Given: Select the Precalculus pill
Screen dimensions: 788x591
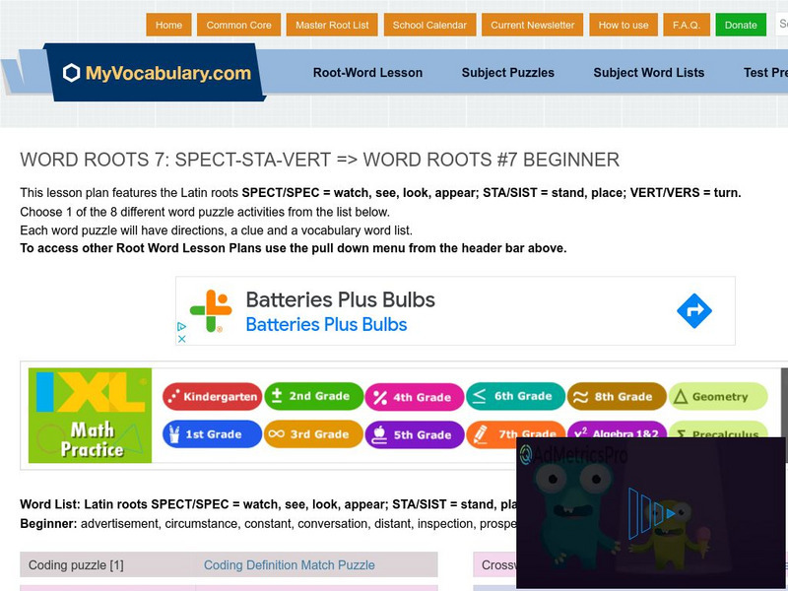Looking at the screenshot, I should (x=718, y=429).
